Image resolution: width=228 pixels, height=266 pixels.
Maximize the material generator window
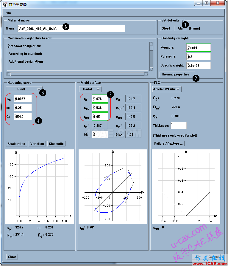pos(207,3)
